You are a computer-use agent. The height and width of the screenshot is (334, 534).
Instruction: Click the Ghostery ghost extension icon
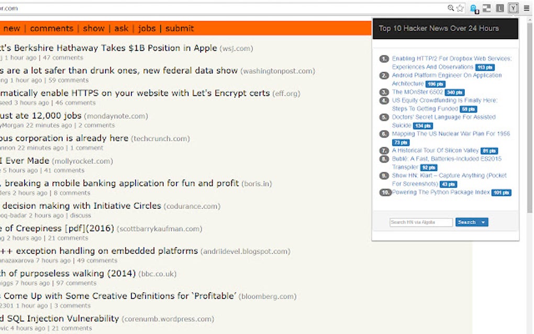pos(473,8)
